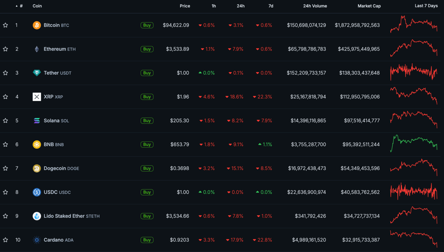Toggle the BNB favorite star
The width and height of the screenshot is (444, 252).
click(5, 145)
